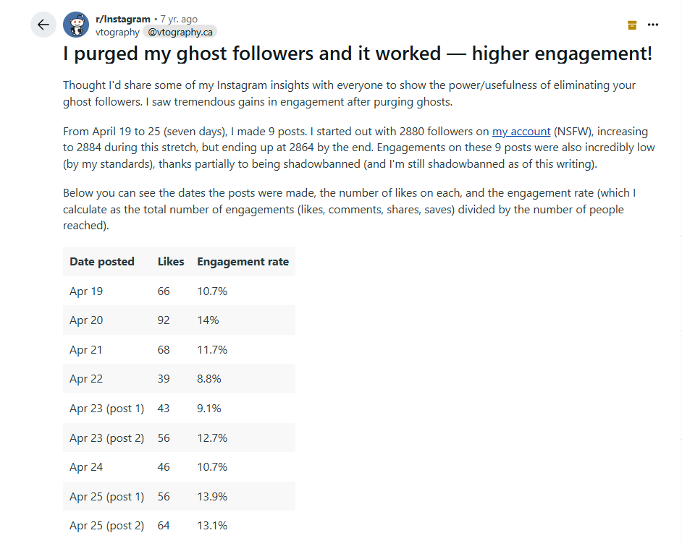Screen dimensions: 682x546
Task: Select the "Apr 25 (post 2)" cell
Action: click(x=106, y=526)
